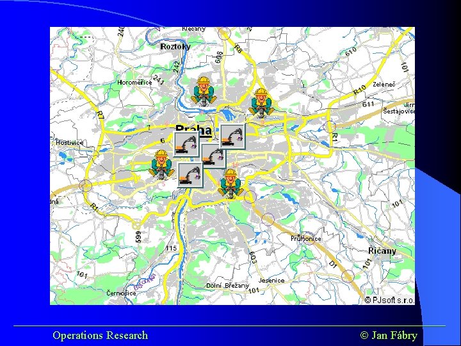This screenshot has width=461, height=346.
Task: Click the worker icon beneath the R8 road
Action: [261, 103]
